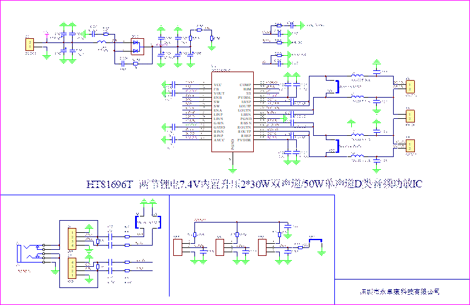Select the LBSP pin label
Viewport: 470px width, 305px height.
(247, 102)
